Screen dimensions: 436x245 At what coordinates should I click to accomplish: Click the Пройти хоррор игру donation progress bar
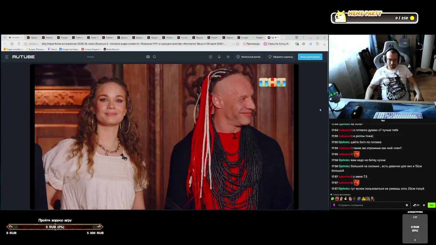[x=55, y=227]
